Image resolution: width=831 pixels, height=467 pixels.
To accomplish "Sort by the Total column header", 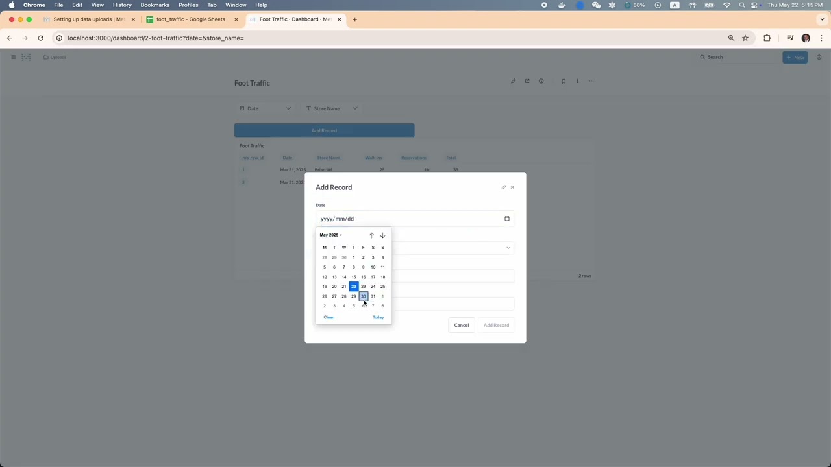I will (451, 158).
